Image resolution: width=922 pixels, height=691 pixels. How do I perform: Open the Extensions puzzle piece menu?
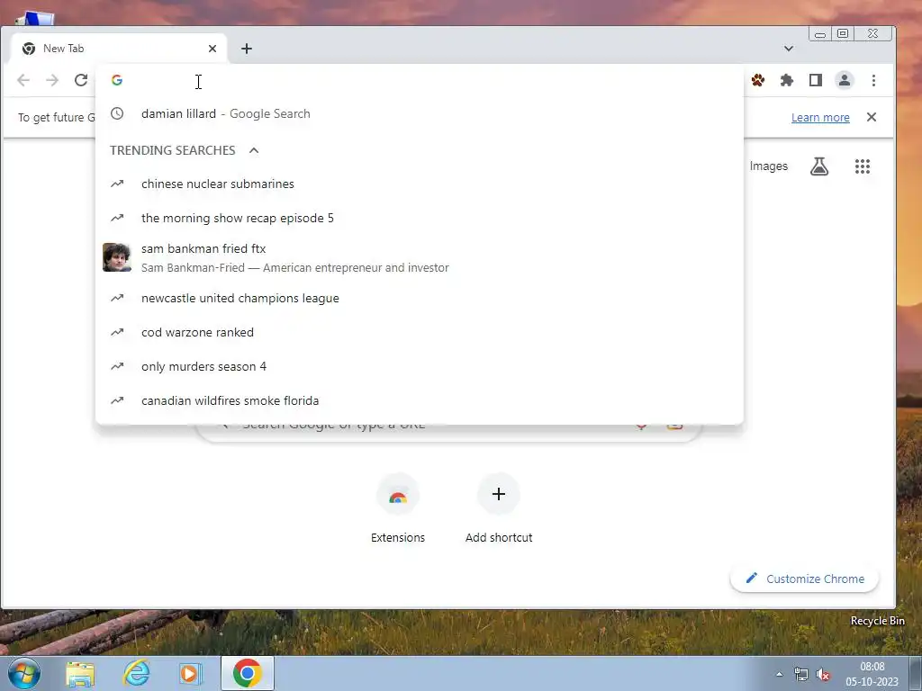point(787,80)
